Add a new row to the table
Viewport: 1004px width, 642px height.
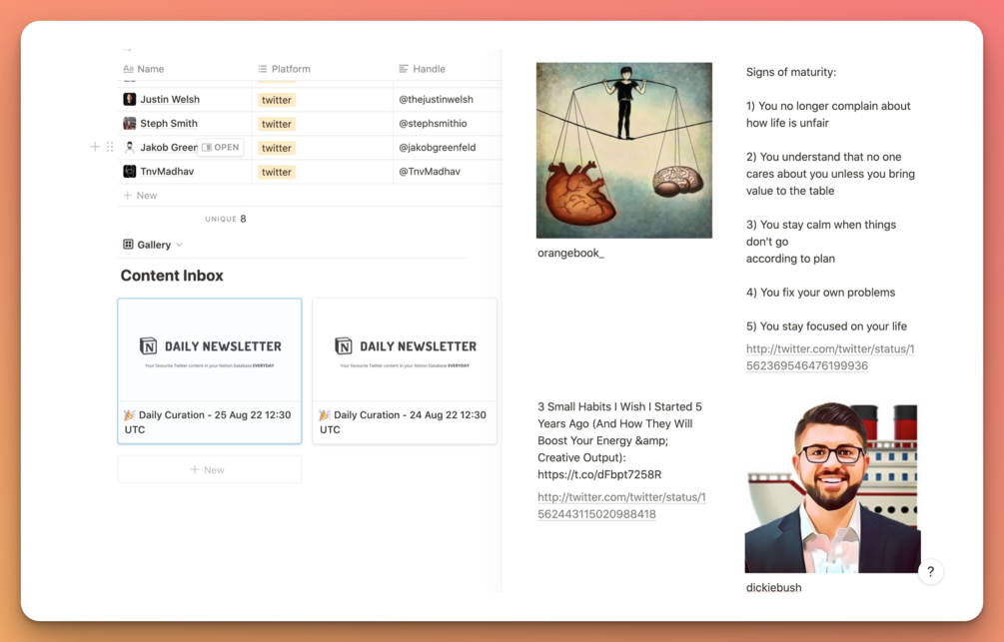tap(310, 196)
